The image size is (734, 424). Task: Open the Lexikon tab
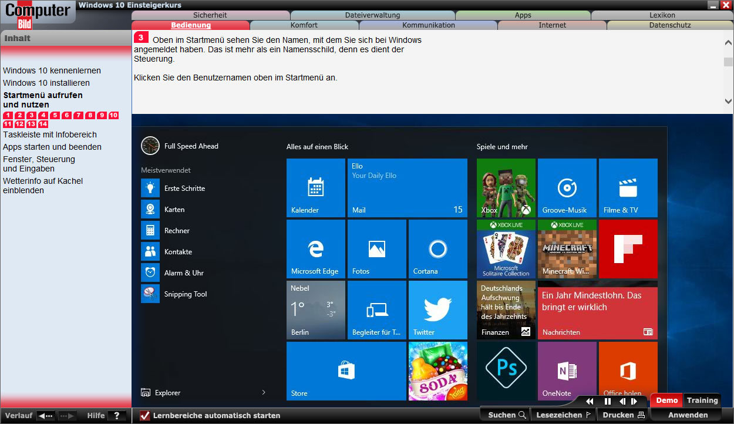[x=662, y=15]
